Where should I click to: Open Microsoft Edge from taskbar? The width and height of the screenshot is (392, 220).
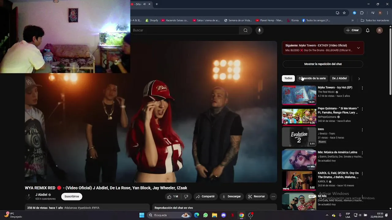(x=197, y=215)
